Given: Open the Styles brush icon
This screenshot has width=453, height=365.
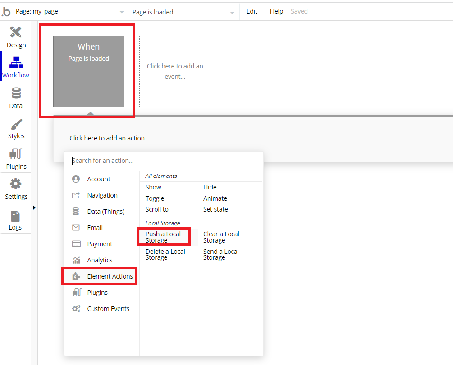Looking at the screenshot, I should click(16, 124).
